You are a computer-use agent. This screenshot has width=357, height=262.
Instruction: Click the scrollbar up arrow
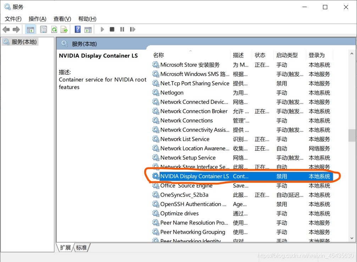point(352,54)
